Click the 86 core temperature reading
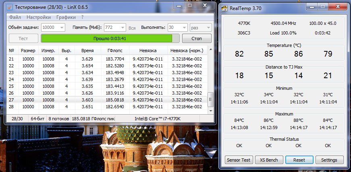Screen dimensions: 351x172 coord(298,54)
